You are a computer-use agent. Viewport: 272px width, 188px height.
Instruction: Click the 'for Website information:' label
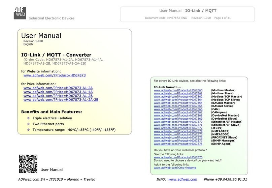coord(41,71)
